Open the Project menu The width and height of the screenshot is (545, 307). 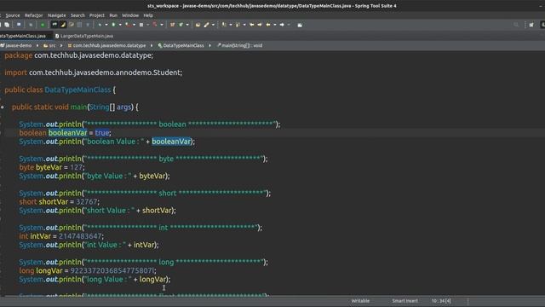point(96,15)
